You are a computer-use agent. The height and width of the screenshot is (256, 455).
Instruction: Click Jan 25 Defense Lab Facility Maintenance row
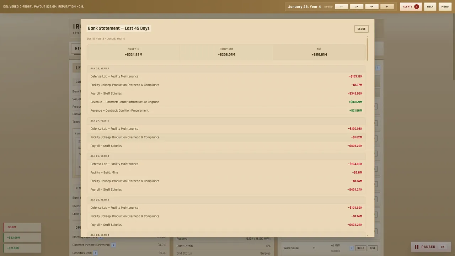[x=226, y=208]
